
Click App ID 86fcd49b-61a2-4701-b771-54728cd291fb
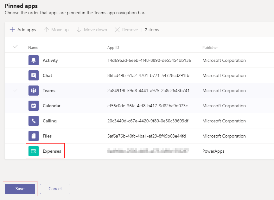point(148,75)
